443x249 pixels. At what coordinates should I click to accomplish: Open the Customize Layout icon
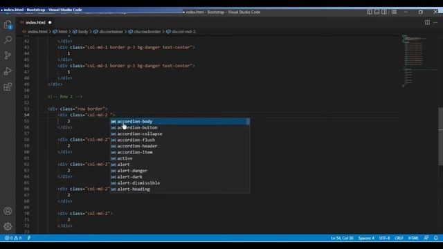394,12
